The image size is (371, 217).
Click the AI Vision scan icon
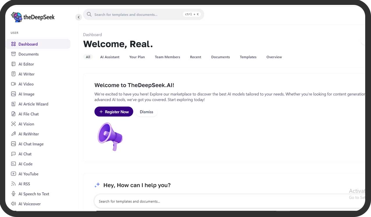(13, 124)
